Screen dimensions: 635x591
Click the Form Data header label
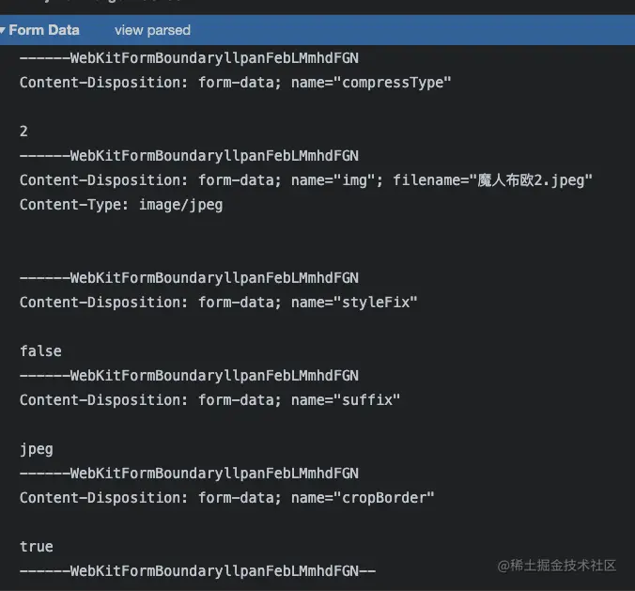[x=44, y=30]
